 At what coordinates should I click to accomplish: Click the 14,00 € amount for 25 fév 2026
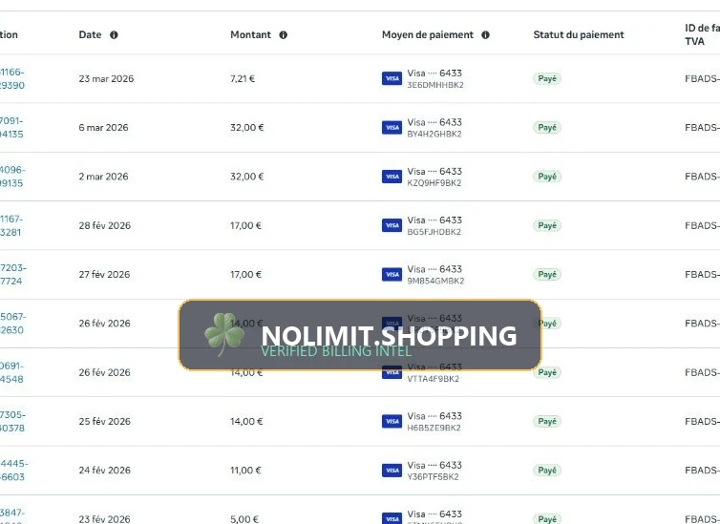(246, 421)
